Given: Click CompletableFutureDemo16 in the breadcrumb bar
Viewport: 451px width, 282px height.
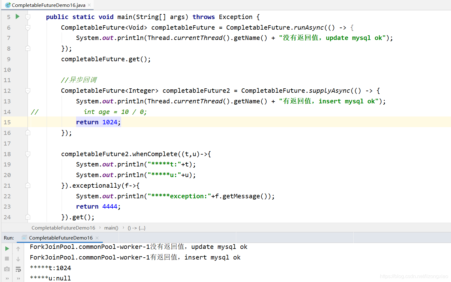Looking at the screenshot, I should pos(63,228).
